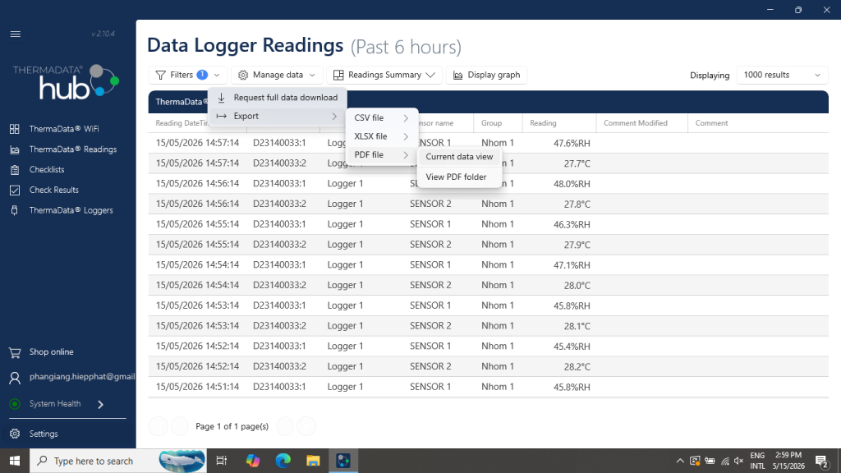Click the Shop online cart icon
The width and height of the screenshot is (841, 473).
[x=15, y=352]
